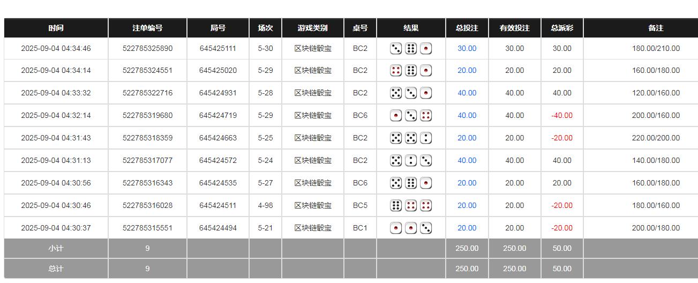Viewport: 698px width, 283px height.
Task: Click order number 522785325890
Action: (x=147, y=49)
